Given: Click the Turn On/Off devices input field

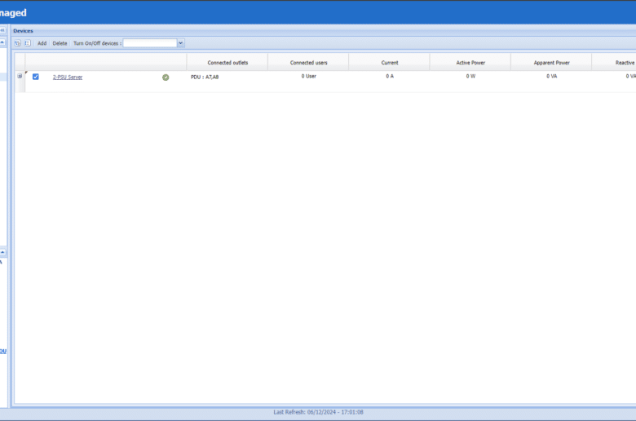Looking at the screenshot, I should (x=150, y=43).
